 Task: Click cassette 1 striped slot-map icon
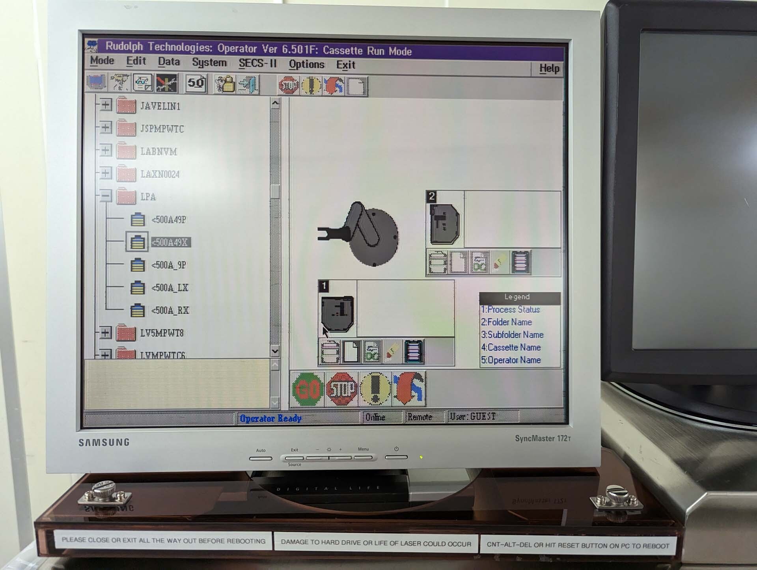coord(414,351)
